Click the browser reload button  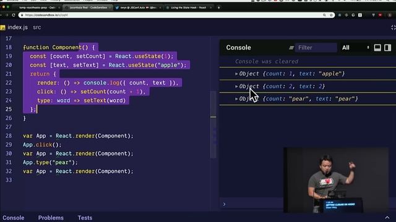click(14, 15)
